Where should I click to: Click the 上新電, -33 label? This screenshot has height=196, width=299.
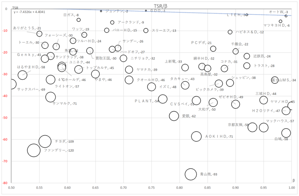tap(173, 61)
